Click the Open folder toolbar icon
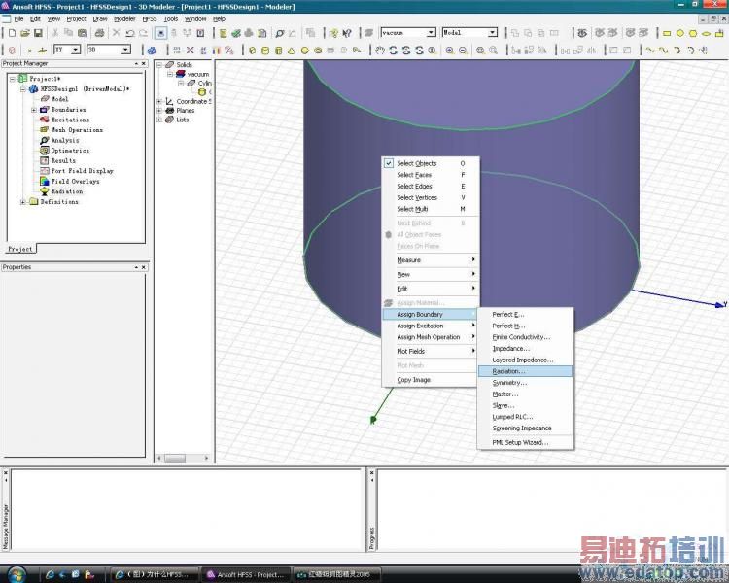 tap(24, 33)
